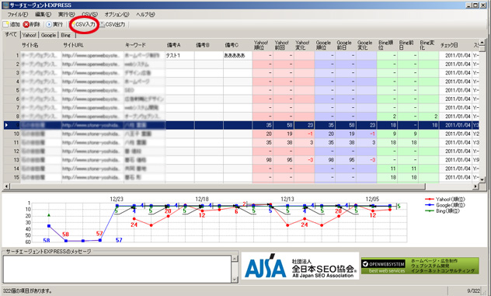Open the CSV(S) menu
The width and height of the screenshot is (491, 296).
click(x=89, y=15)
